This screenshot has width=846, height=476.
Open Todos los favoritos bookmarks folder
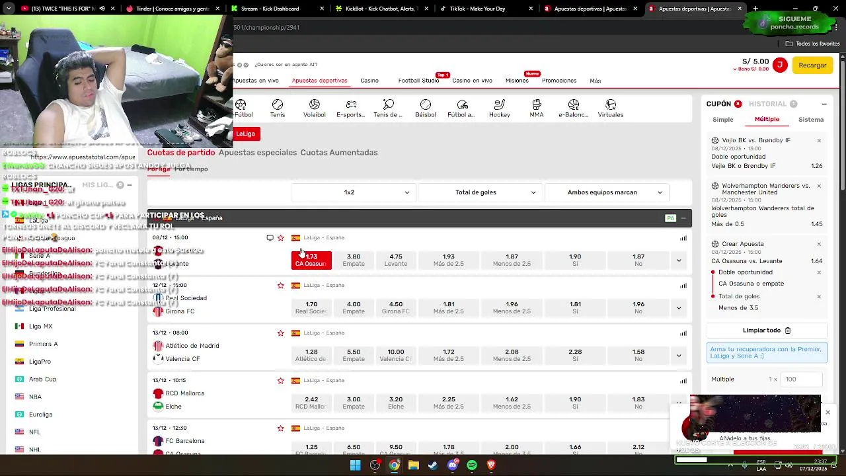[813, 44]
